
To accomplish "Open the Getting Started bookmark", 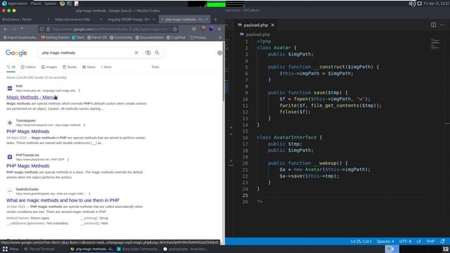I will (55, 37).
